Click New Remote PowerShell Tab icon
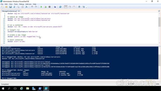 point(55,7)
